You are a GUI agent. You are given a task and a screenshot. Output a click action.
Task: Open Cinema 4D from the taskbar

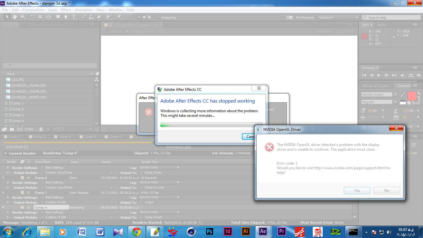[191, 231]
